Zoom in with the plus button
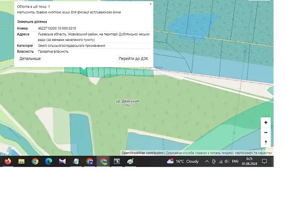 point(265,122)
